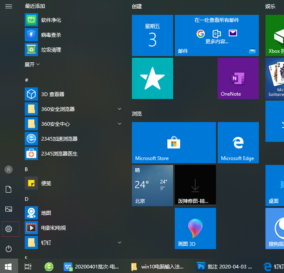This screenshot has width=284, height=273.
Task: Launch OneNote tile
Action: click(x=238, y=78)
